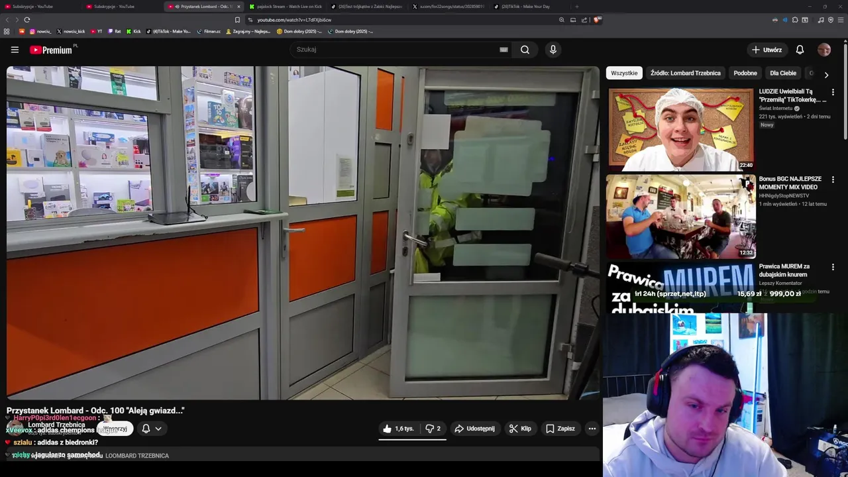Show more filter chips with right arrow
Viewport: 848px width, 477px height.
(x=826, y=75)
